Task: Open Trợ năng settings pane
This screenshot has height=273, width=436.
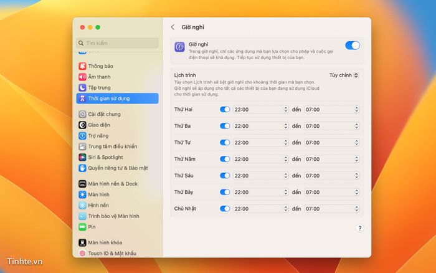Action: pyautogui.click(x=117, y=136)
